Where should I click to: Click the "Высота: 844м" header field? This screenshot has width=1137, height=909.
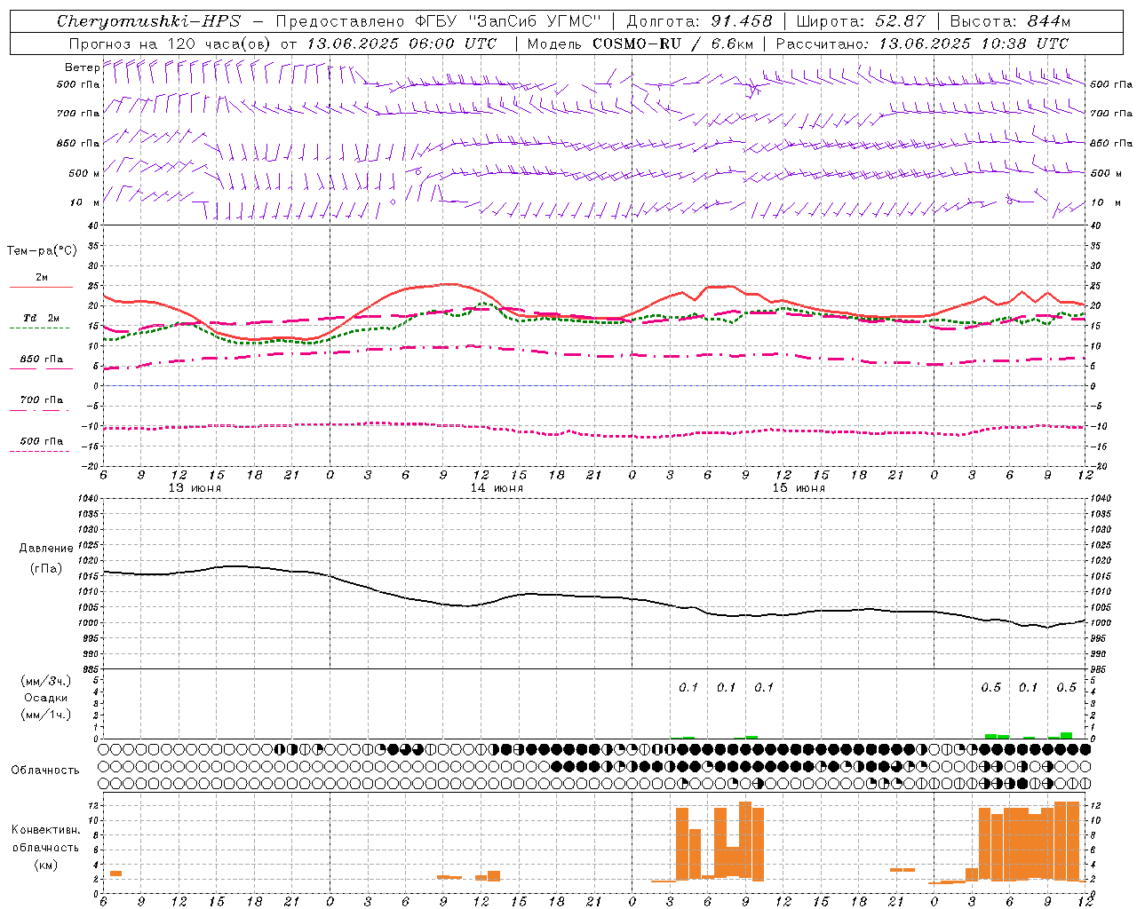pos(1010,21)
